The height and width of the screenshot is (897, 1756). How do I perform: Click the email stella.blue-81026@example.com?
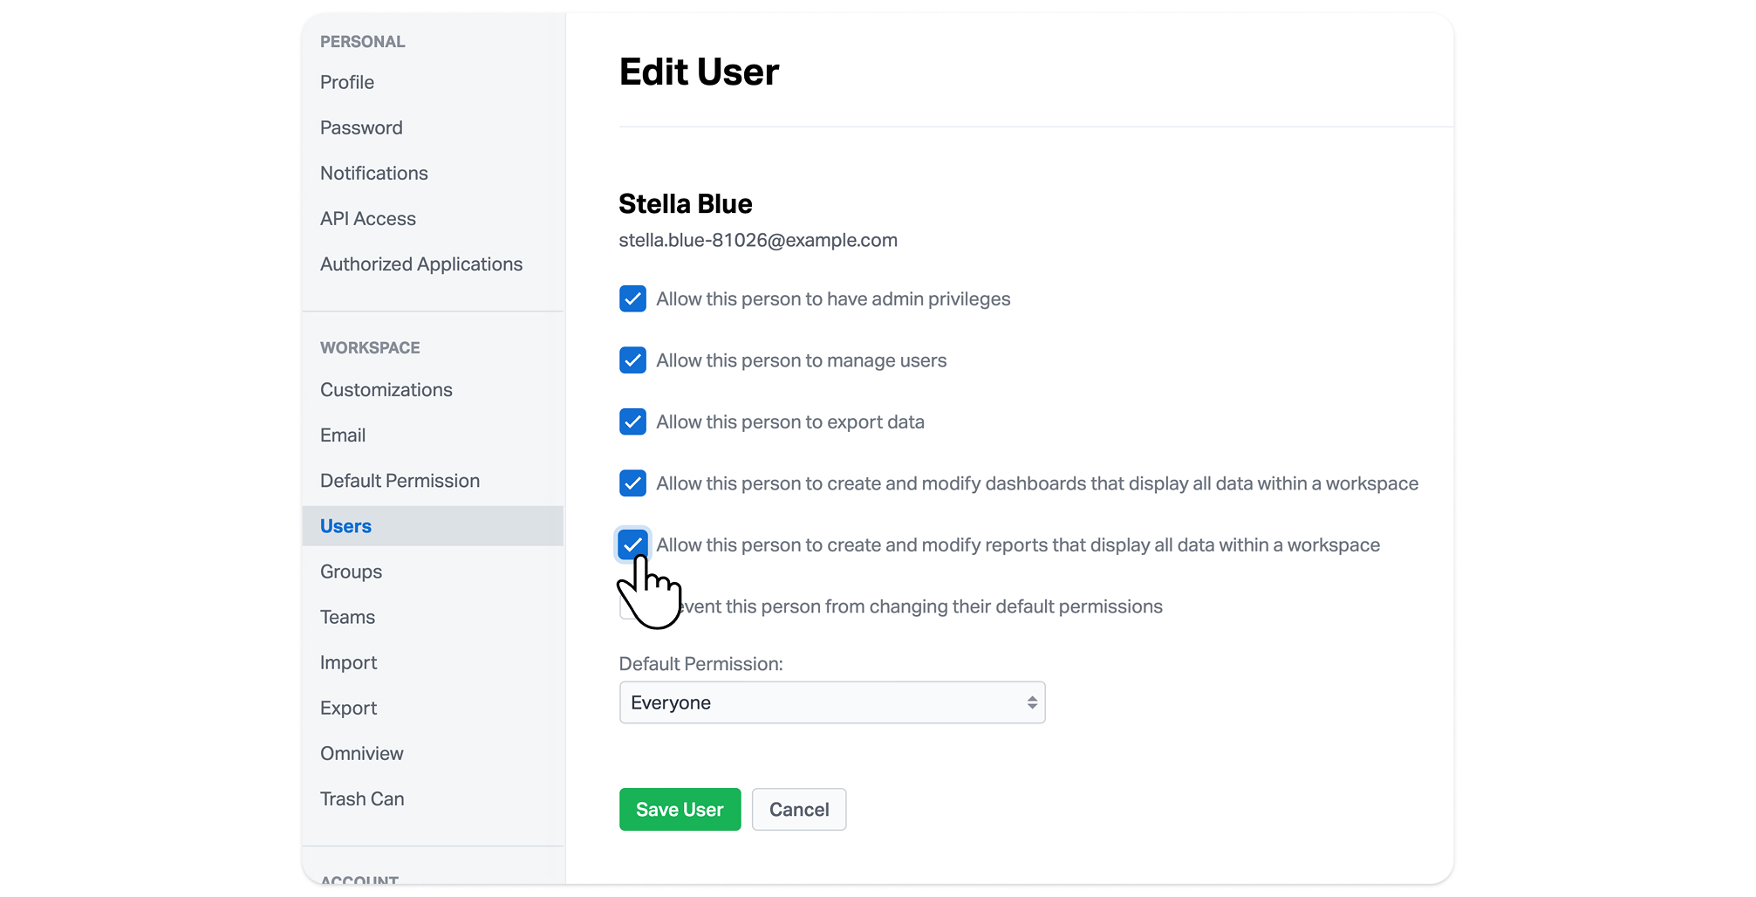pyautogui.click(x=757, y=240)
